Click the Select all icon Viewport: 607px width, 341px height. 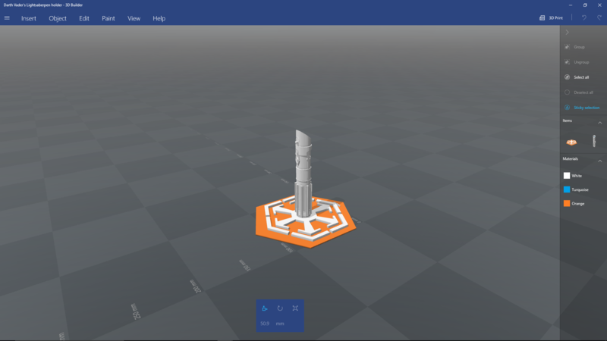(x=567, y=77)
